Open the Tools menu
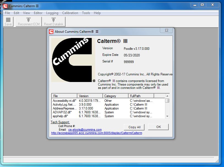The image size is (224, 167). click(86, 13)
